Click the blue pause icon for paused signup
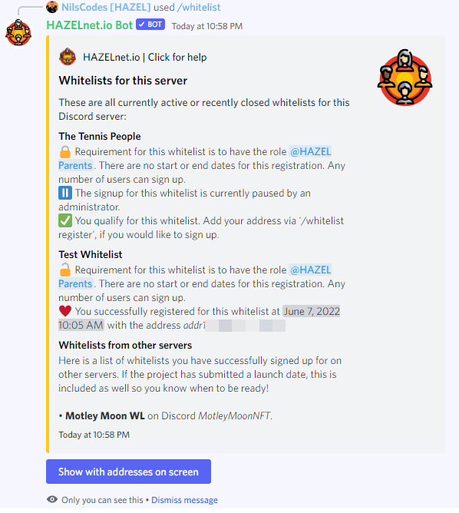 [65, 193]
